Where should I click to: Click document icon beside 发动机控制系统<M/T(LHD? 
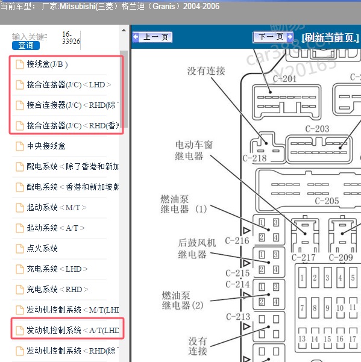pos(20,310)
